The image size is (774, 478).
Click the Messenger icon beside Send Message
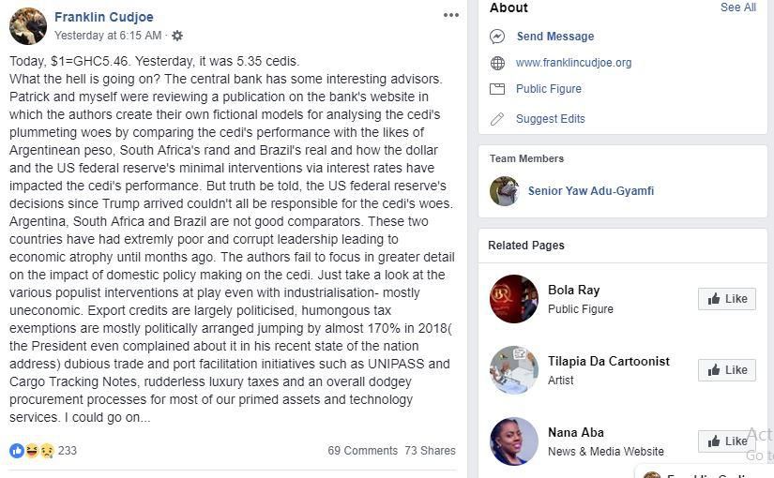[497, 37]
